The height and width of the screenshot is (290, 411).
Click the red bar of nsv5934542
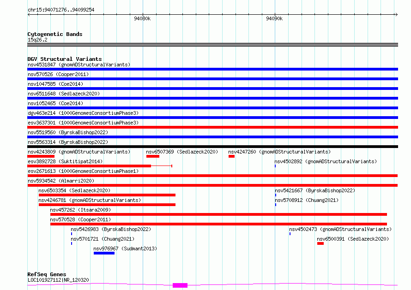point(212,185)
